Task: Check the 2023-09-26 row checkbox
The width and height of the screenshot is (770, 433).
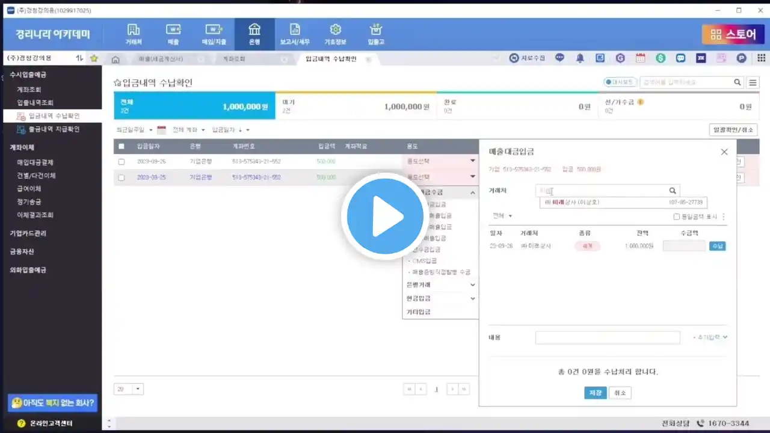Action: pyautogui.click(x=122, y=162)
